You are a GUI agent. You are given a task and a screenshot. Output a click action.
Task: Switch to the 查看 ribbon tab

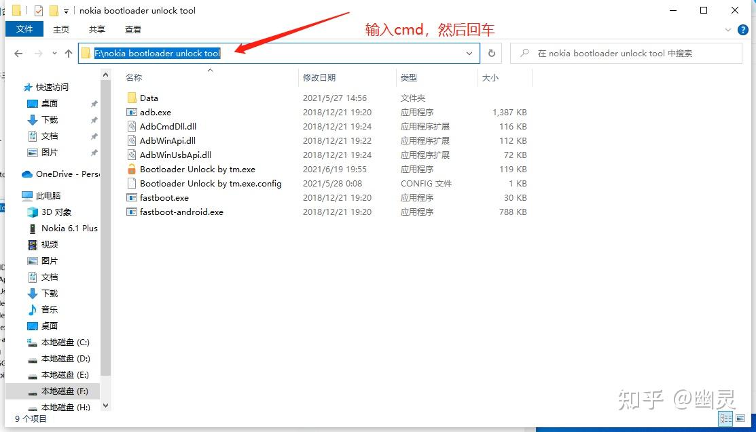click(133, 29)
